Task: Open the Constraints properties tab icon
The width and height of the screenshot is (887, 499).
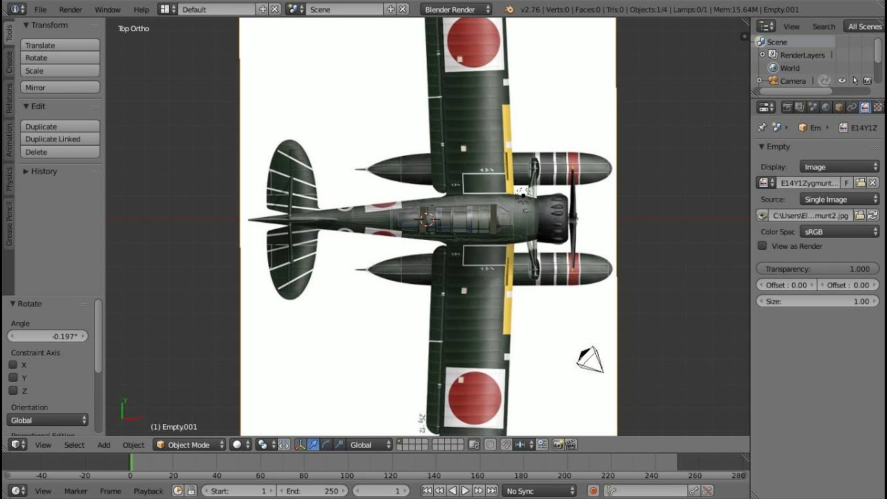Action: point(852,107)
